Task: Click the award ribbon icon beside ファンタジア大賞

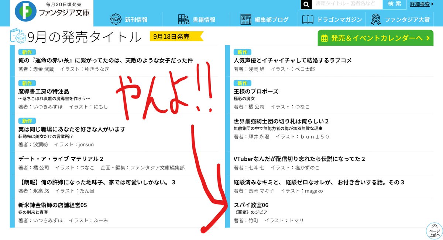Action: tap(376, 19)
